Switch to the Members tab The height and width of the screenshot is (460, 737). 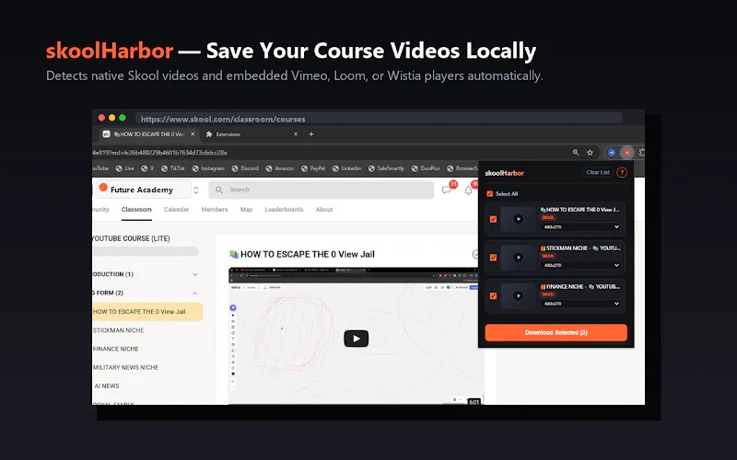click(215, 210)
